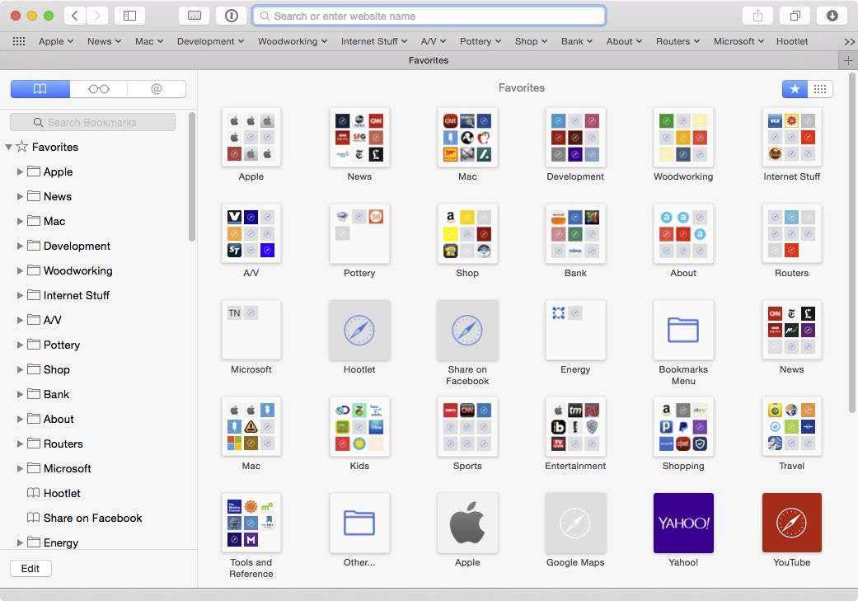
Task: Open the Microsoft folder tile in the grid
Action: tap(251, 330)
